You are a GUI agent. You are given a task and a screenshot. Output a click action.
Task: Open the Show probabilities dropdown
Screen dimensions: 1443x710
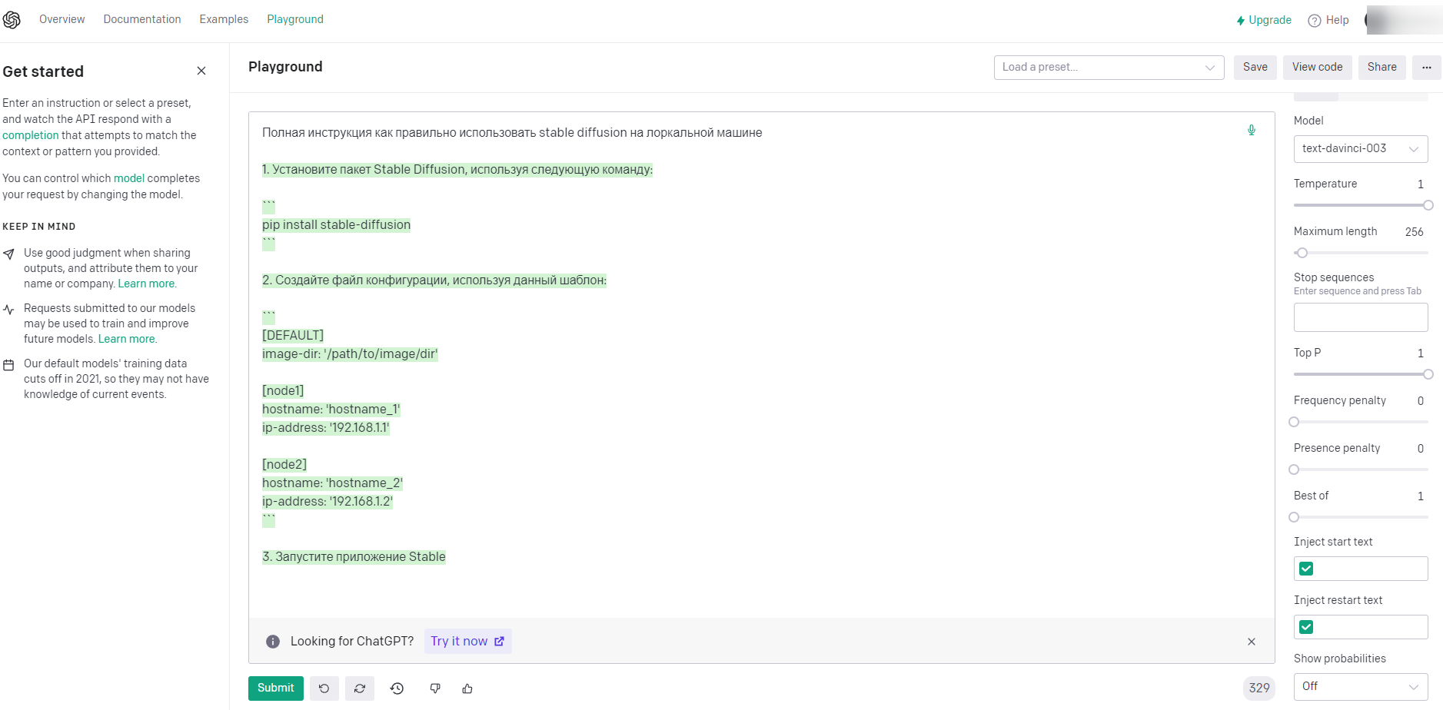click(x=1361, y=687)
